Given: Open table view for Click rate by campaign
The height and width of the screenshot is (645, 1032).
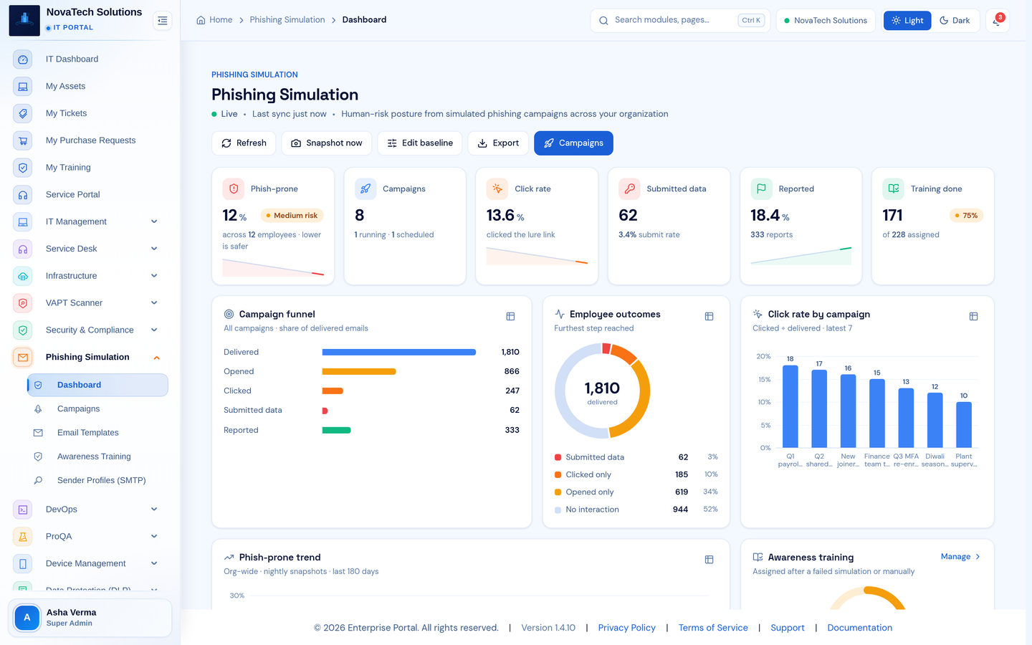Looking at the screenshot, I should 973,316.
